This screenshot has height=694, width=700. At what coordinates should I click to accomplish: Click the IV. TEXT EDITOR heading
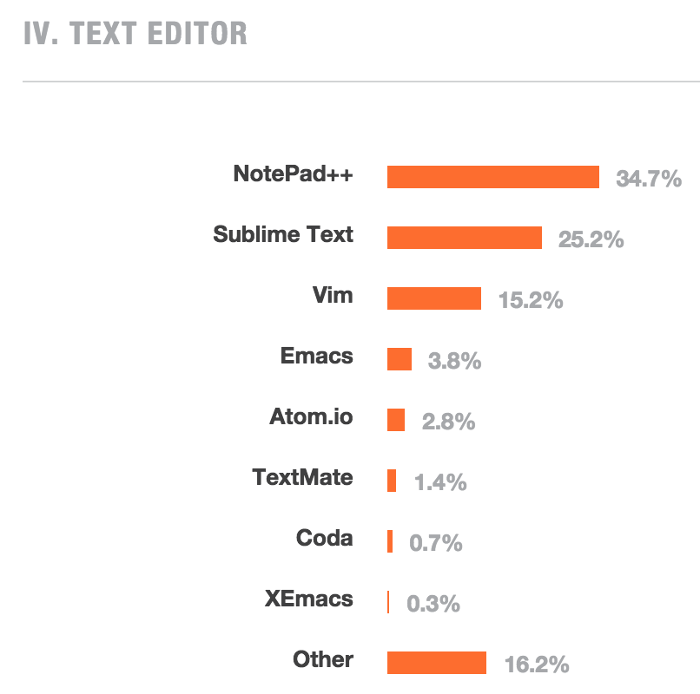(135, 33)
